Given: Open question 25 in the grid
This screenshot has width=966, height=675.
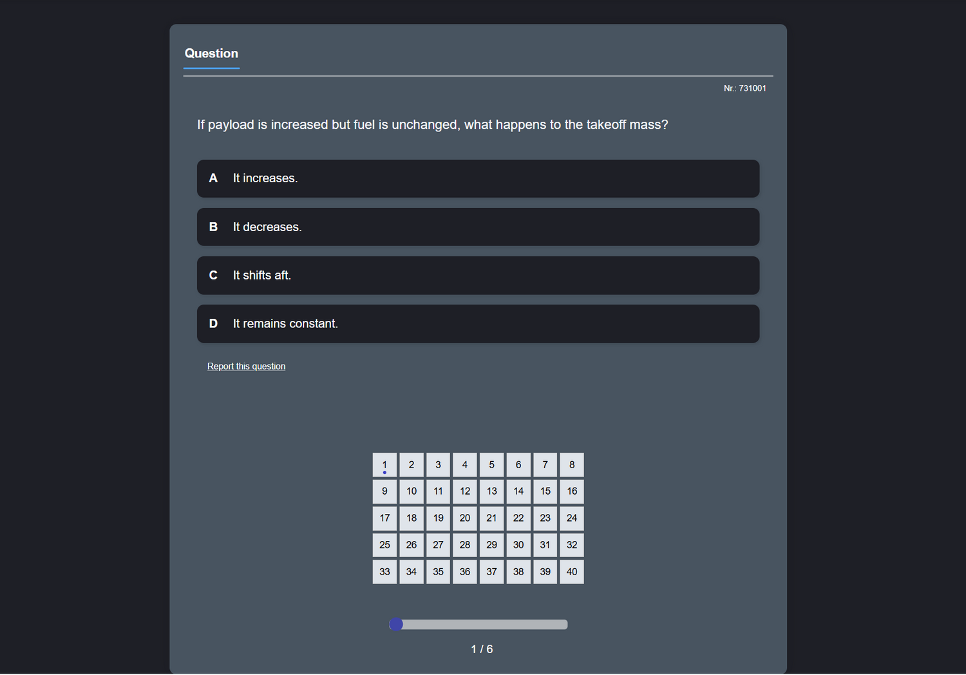Looking at the screenshot, I should 384,544.
